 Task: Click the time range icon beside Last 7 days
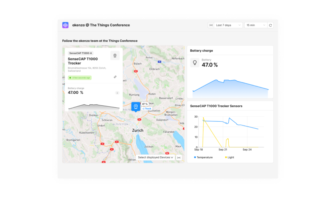(211, 25)
